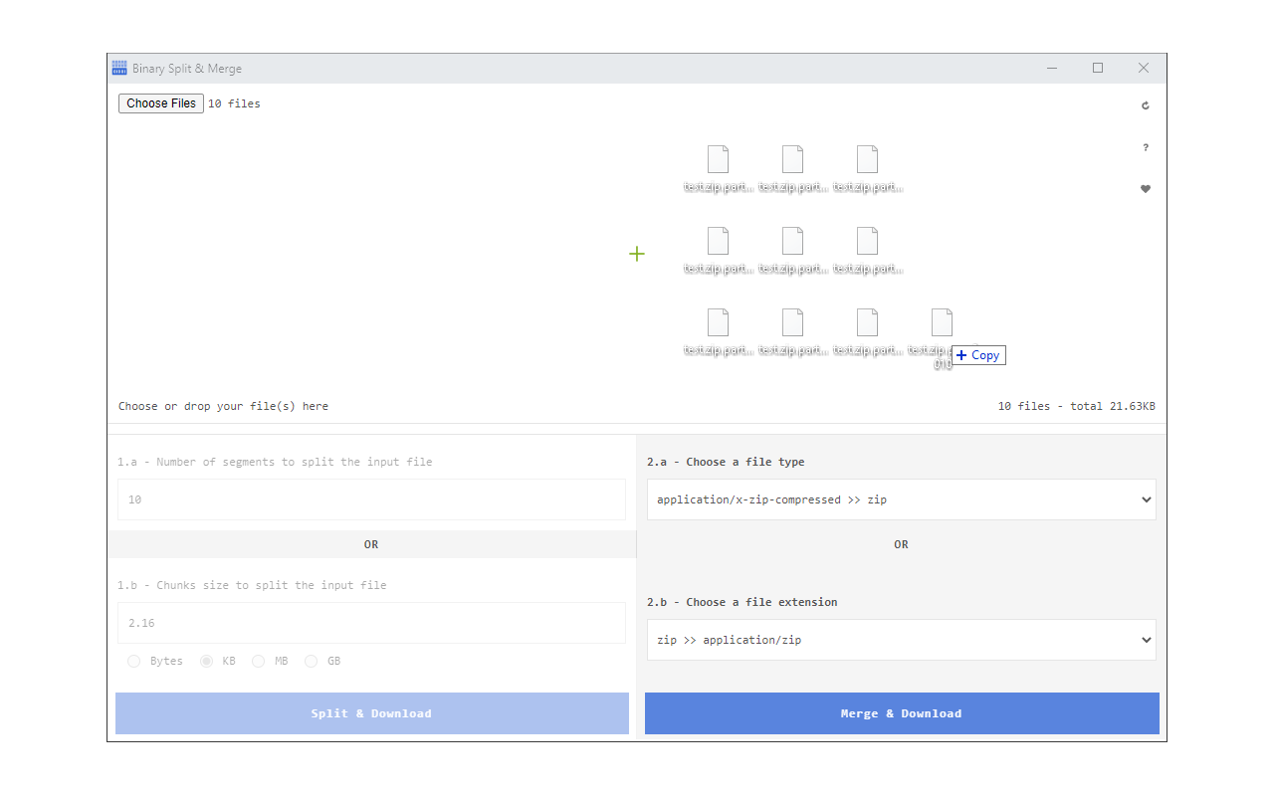Select the Bytes unit radio button

(134, 661)
